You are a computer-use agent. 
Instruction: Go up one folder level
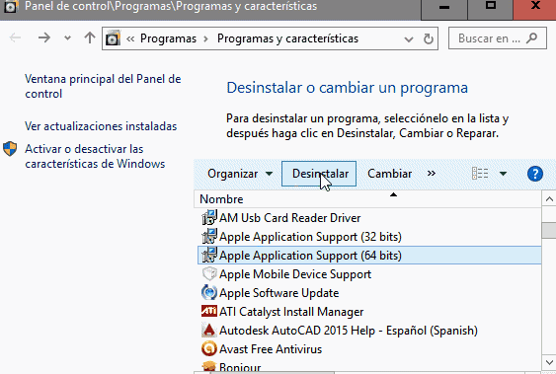tap(90, 37)
